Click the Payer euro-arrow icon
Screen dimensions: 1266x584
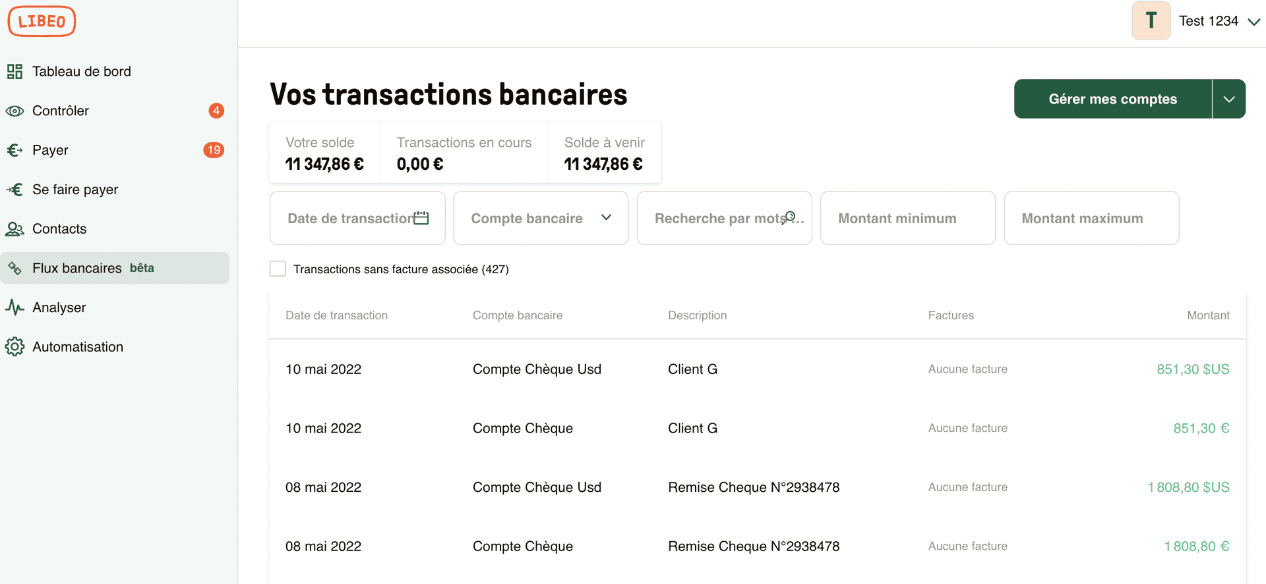pos(15,149)
